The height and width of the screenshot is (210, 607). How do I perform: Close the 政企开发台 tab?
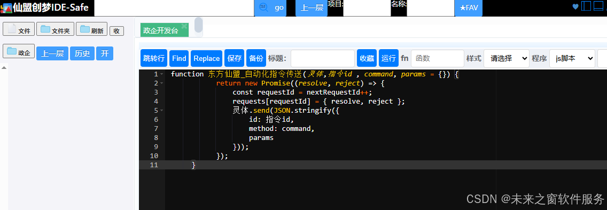(x=184, y=26)
